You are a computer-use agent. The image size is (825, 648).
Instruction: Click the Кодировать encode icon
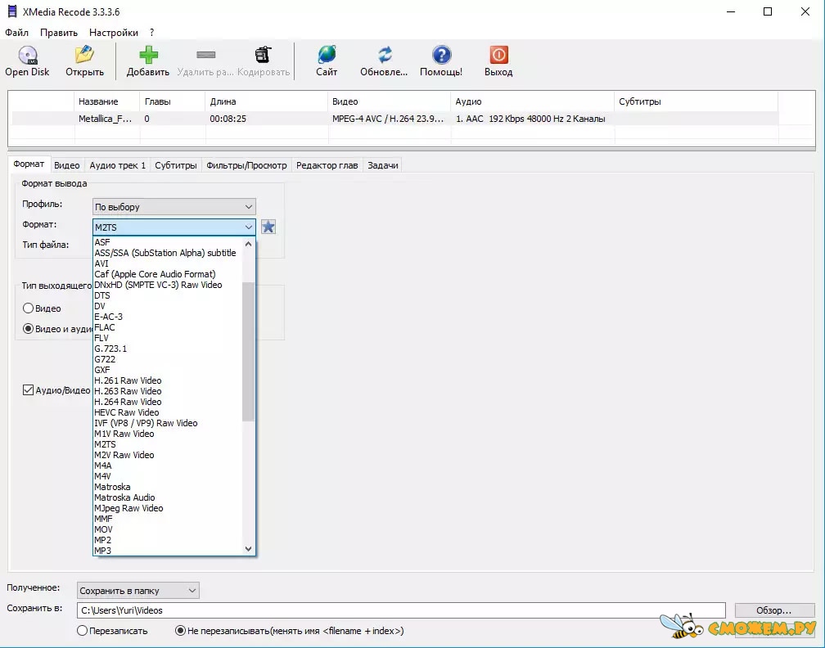pos(263,55)
